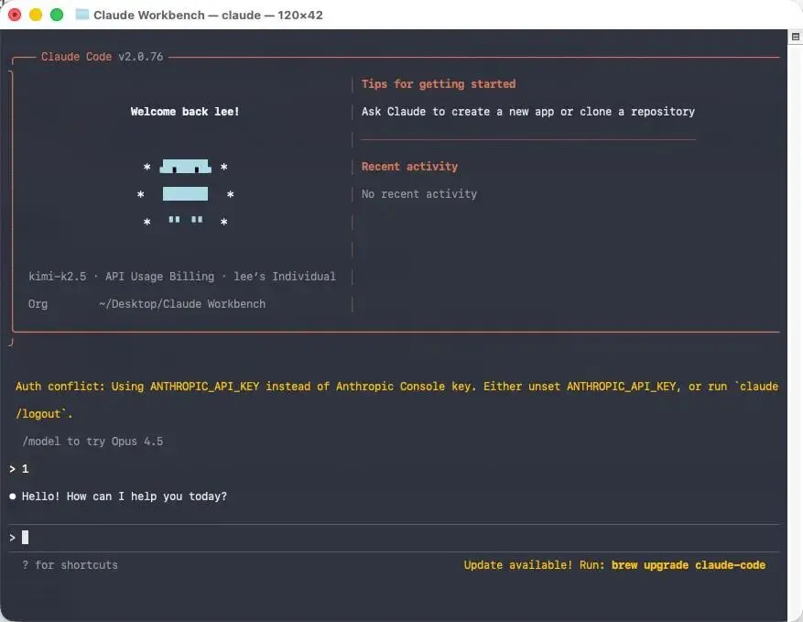Click the 'kimi-k2.5' model name
This screenshot has height=622, width=803.
pyautogui.click(x=58, y=277)
